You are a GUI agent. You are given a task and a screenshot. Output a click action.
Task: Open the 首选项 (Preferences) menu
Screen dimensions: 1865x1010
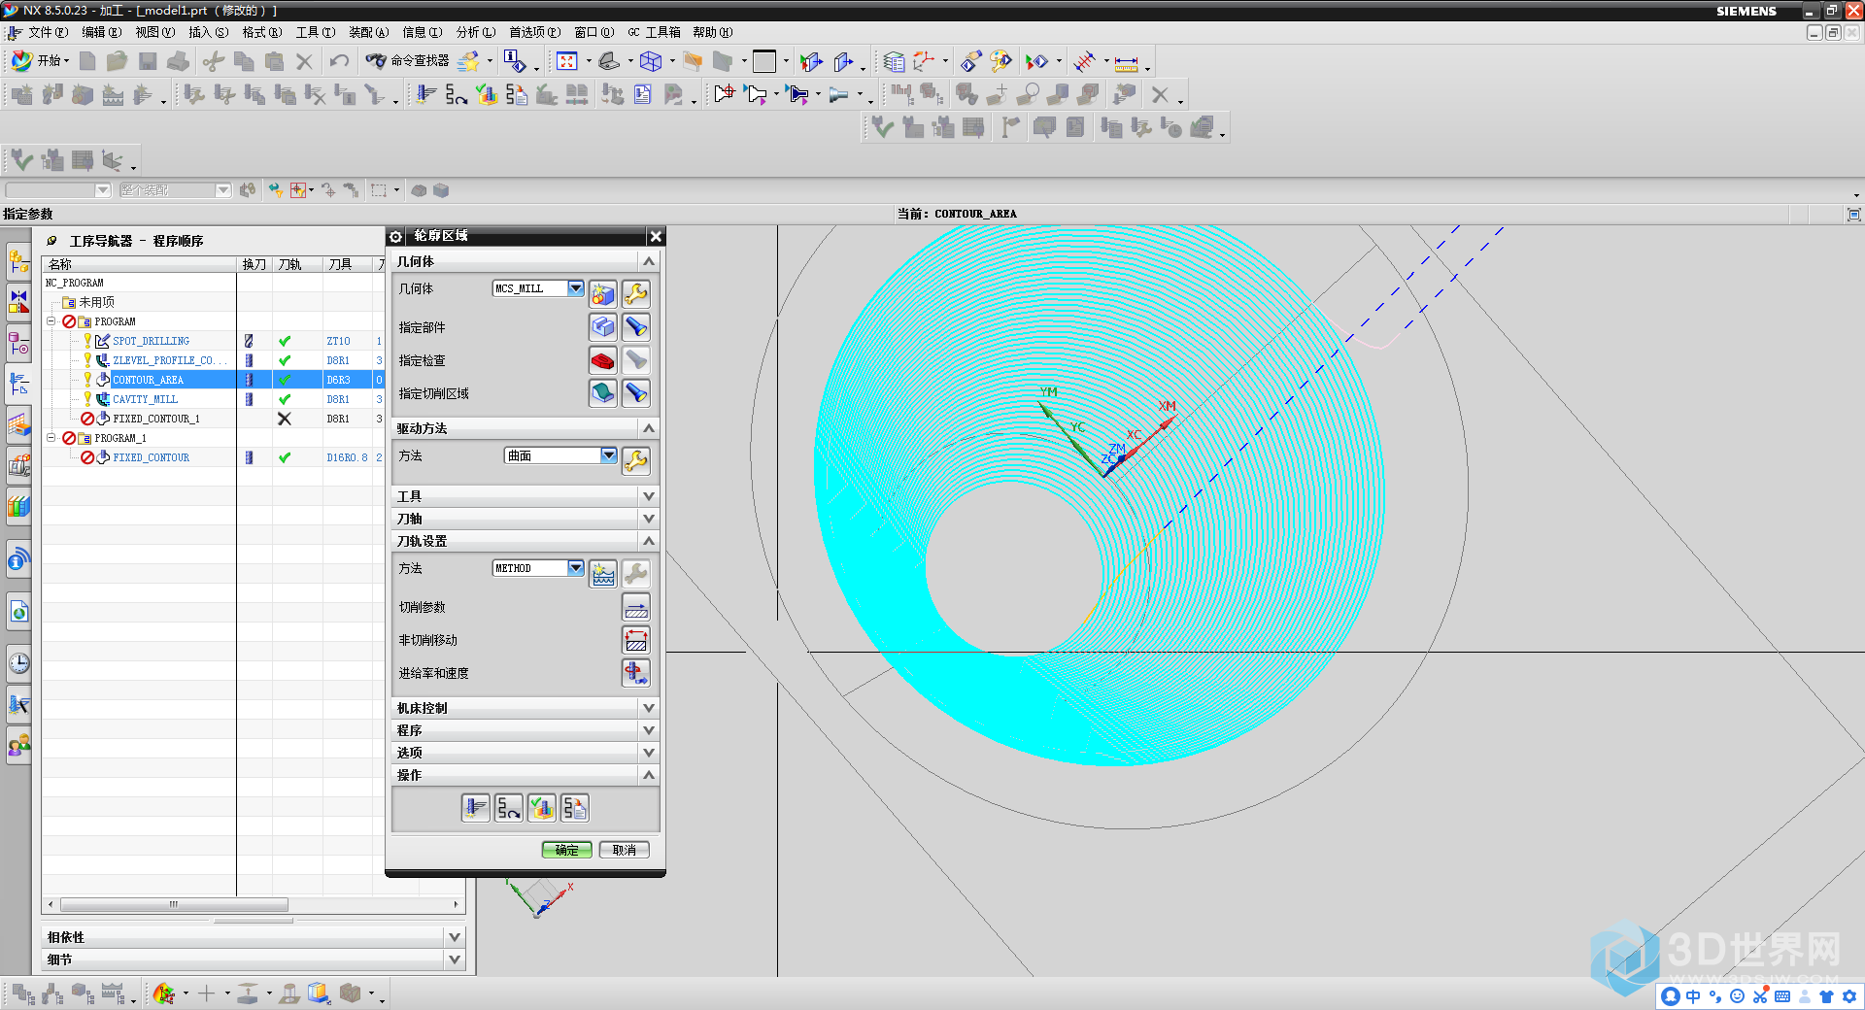click(534, 32)
